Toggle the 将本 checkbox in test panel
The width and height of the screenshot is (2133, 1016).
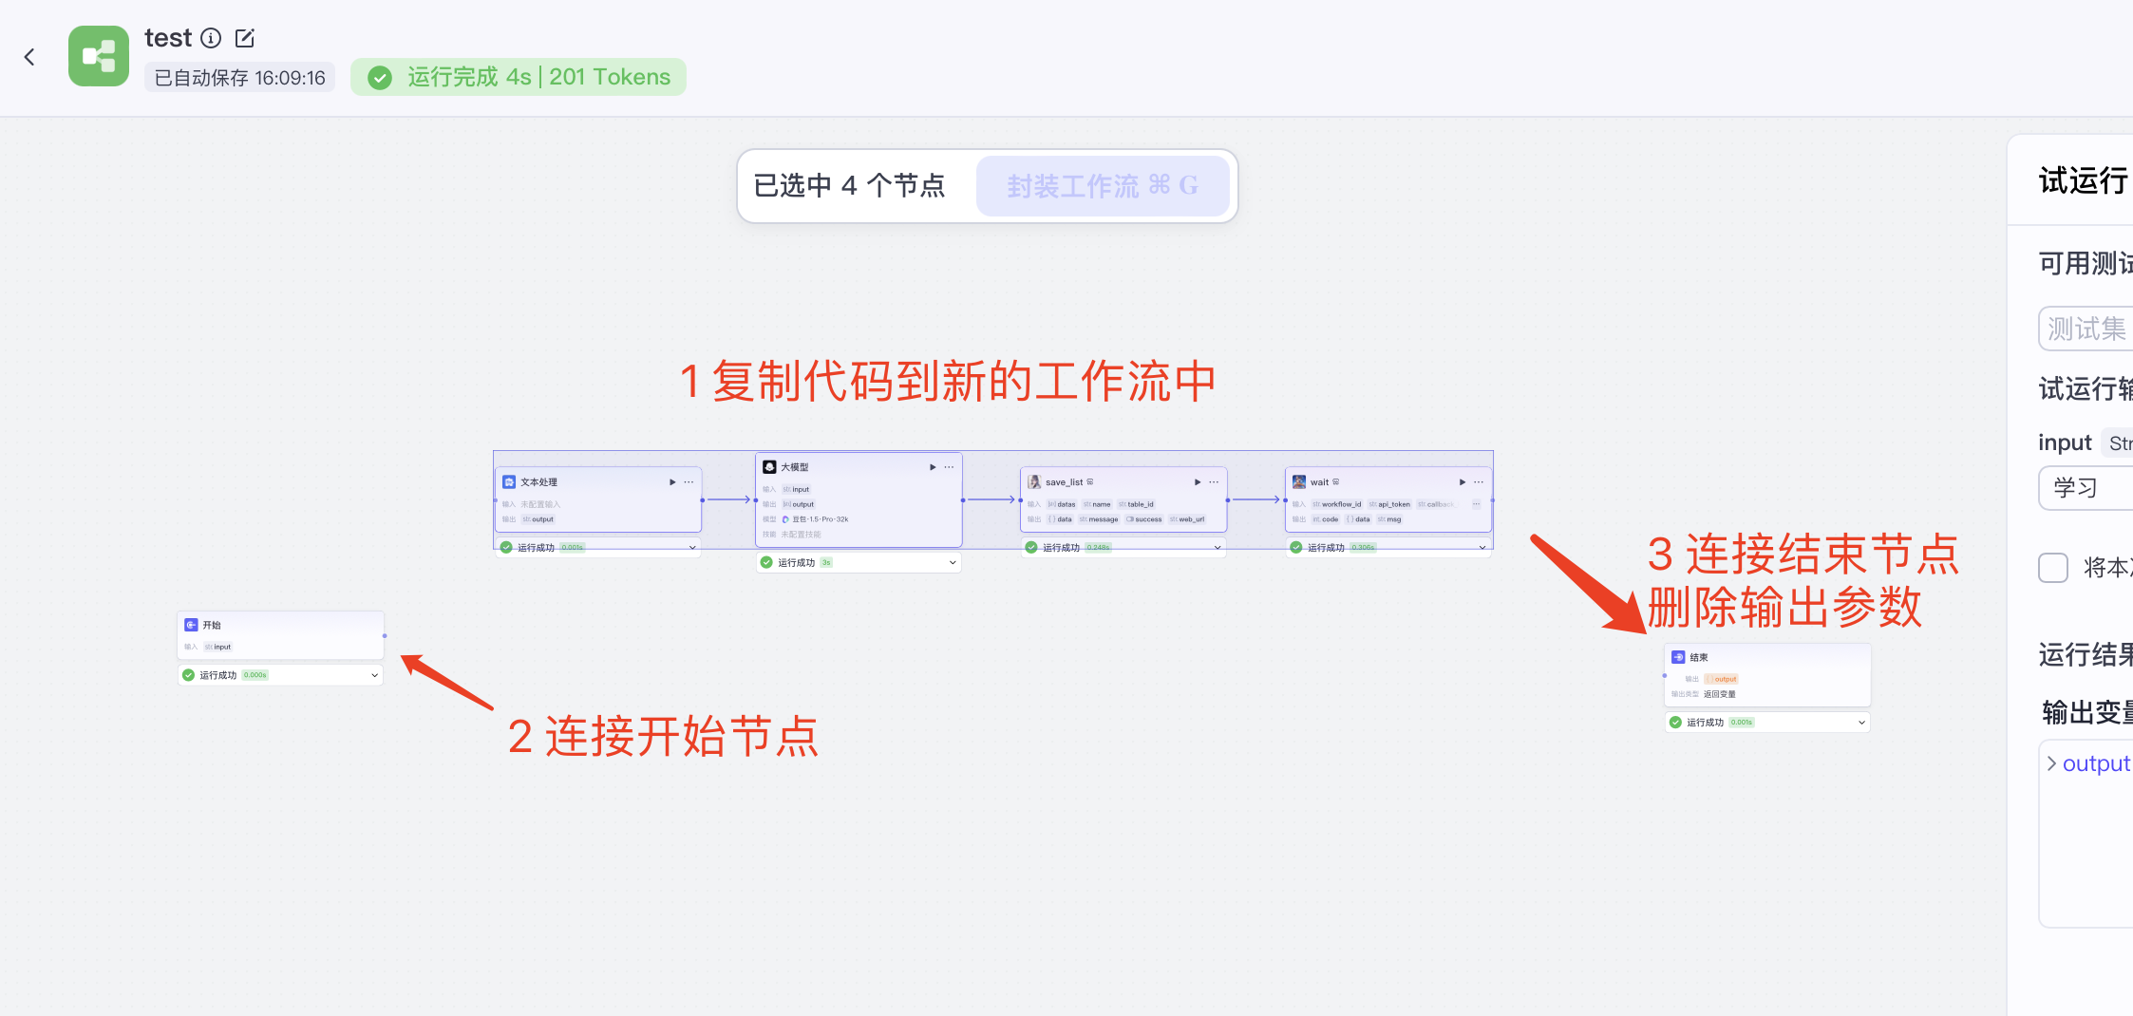click(x=2053, y=568)
